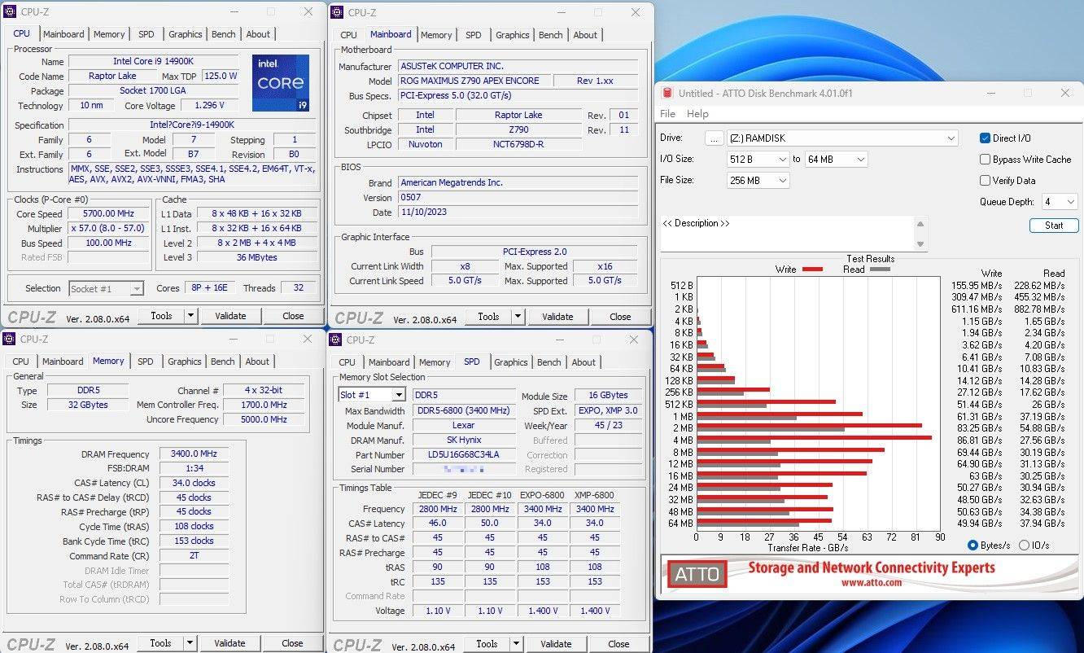Select the Bytes/s radio button
The image size is (1084, 653).
tap(973, 546)
